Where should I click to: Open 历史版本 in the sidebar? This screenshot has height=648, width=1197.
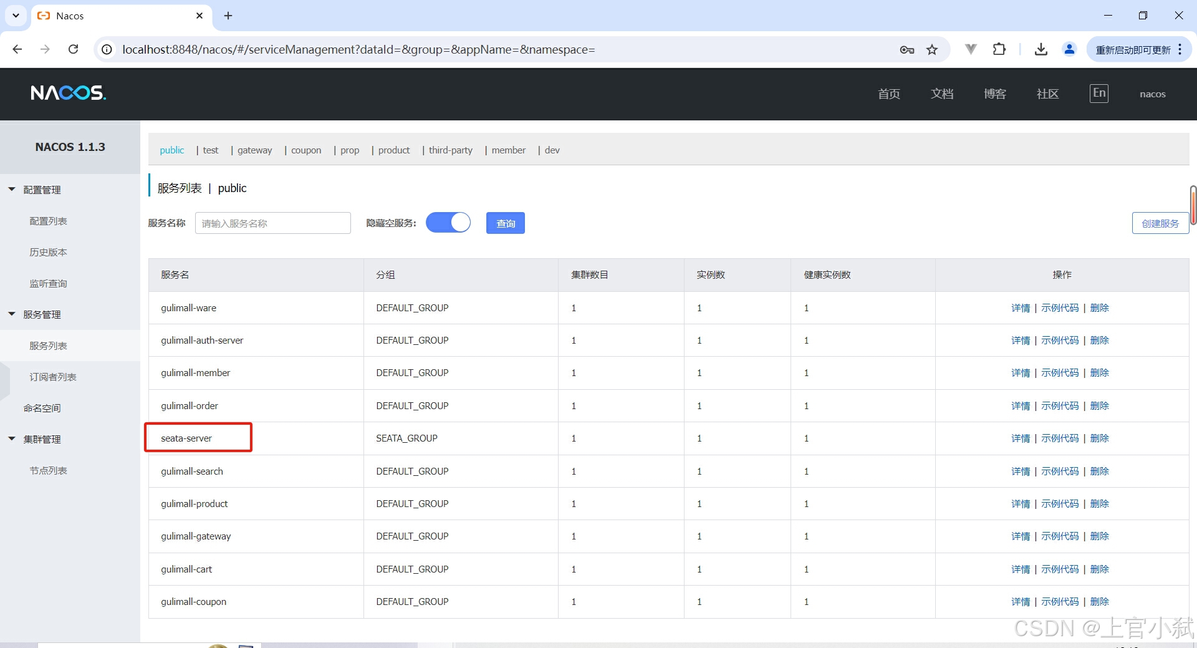pyautogui.click(x=48, y=252)
